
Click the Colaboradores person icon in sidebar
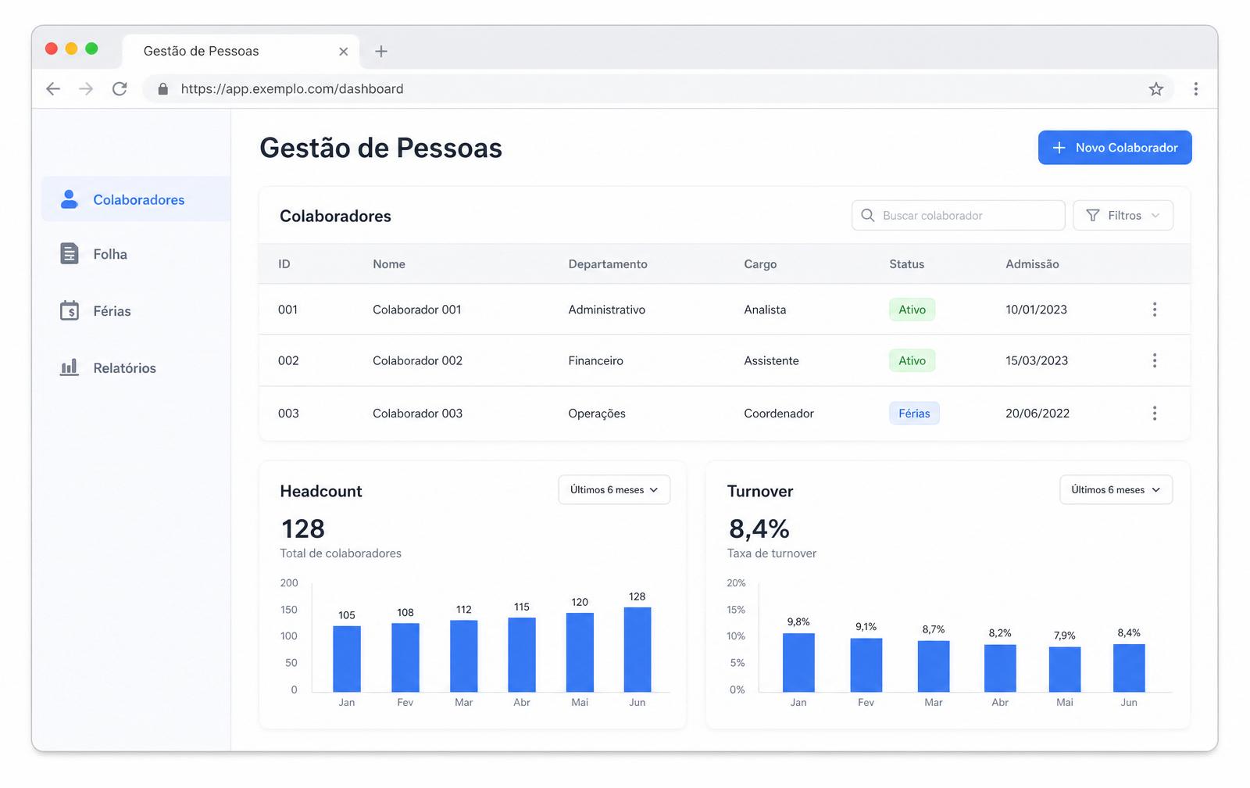pyautogui.click(x=70, y=199)
